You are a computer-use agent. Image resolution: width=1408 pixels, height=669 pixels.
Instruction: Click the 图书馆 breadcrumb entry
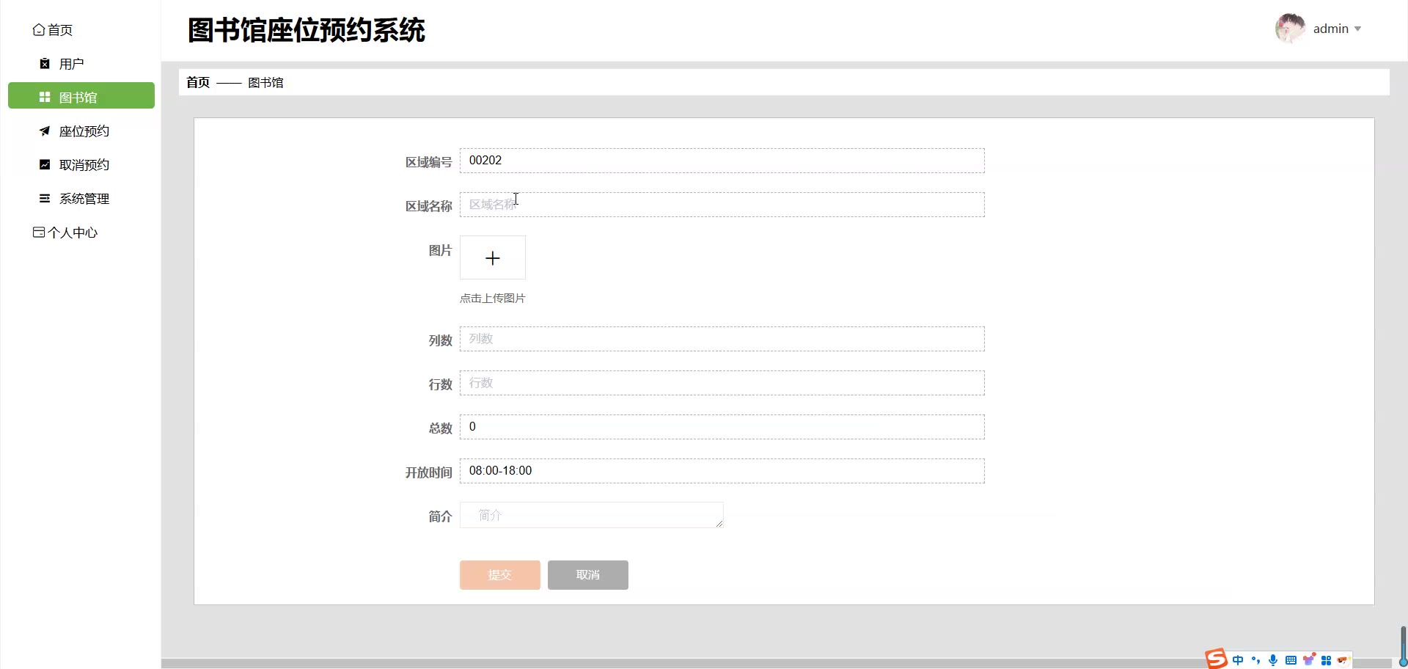tap(265, 82)
